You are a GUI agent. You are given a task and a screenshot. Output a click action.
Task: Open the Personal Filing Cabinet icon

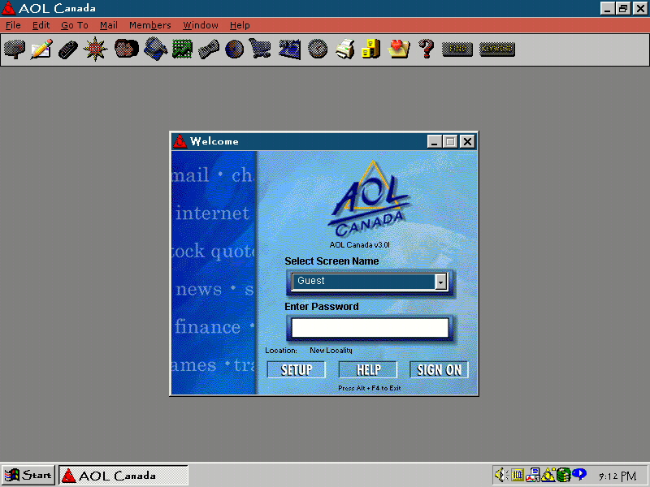tap(371, 49)
